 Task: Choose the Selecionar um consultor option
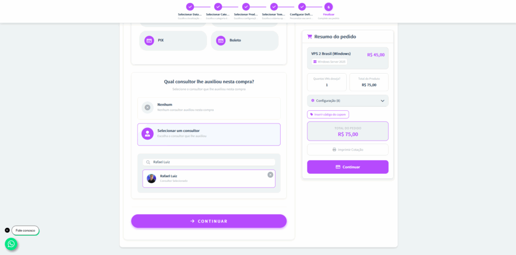[209, 134]
